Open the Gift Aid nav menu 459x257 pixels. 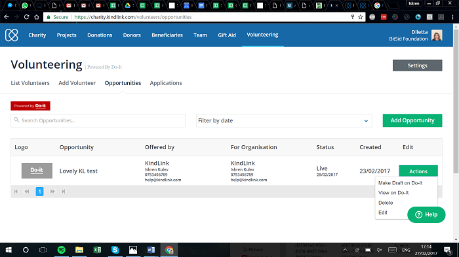(227, 35)
